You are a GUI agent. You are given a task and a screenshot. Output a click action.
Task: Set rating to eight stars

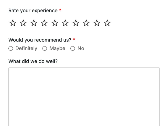pos(86,23)
